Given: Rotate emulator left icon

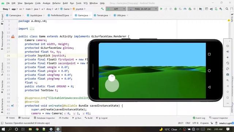Looking at the screenshot, I should coord(227,63).
